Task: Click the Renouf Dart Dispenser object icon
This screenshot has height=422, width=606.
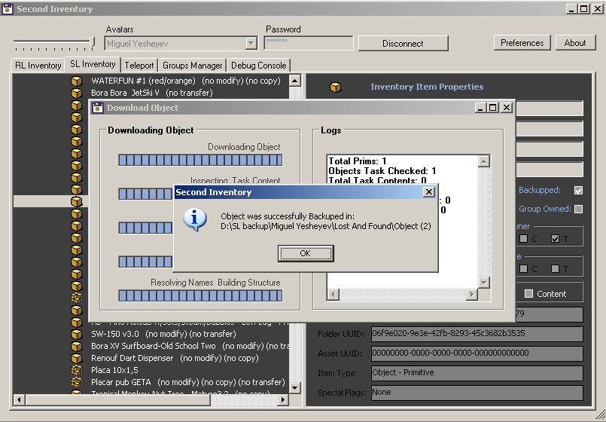Action: tap(77, 358)
